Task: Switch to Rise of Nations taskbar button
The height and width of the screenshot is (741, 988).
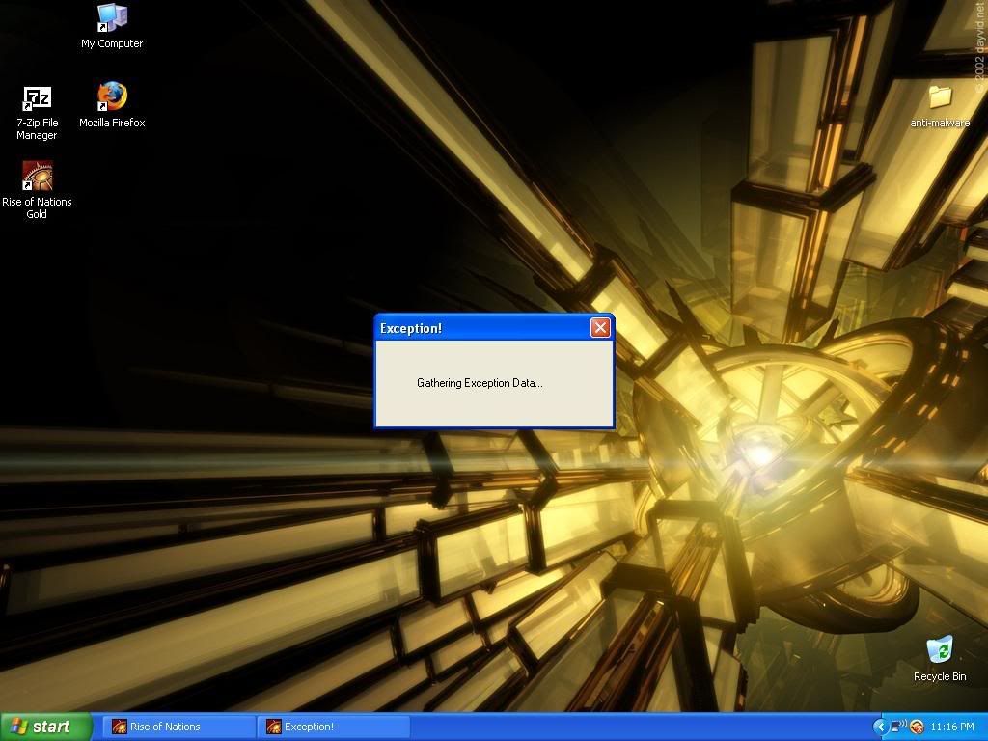Action: click(x=179, y=727)
